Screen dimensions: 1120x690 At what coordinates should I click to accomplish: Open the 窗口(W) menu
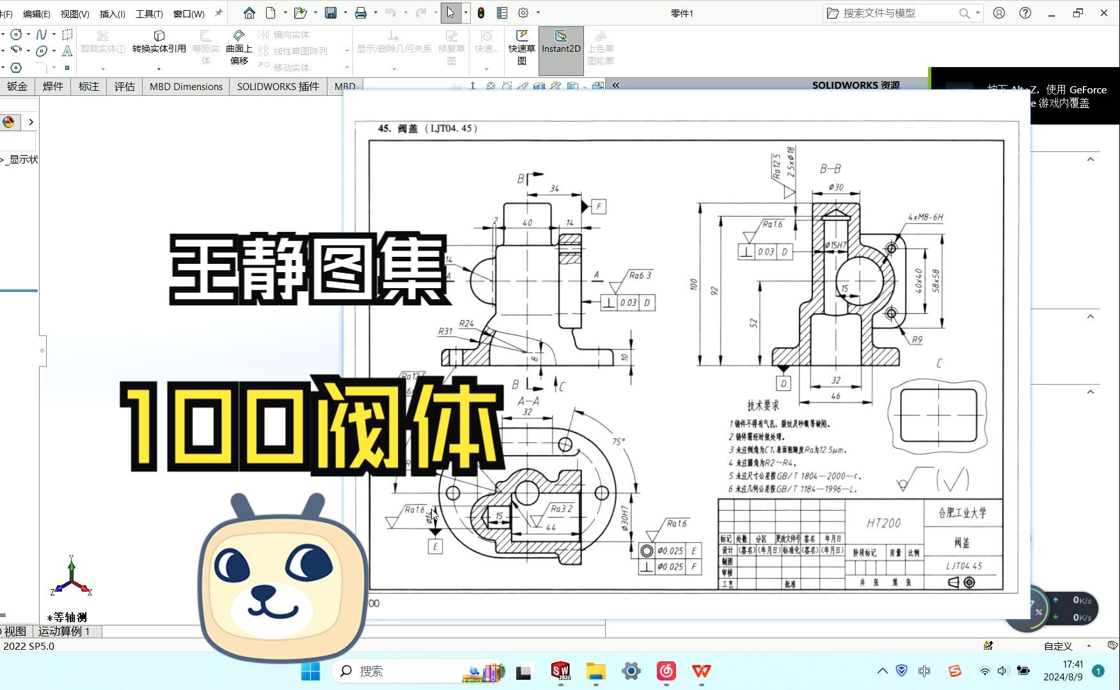tap(189, 13)
